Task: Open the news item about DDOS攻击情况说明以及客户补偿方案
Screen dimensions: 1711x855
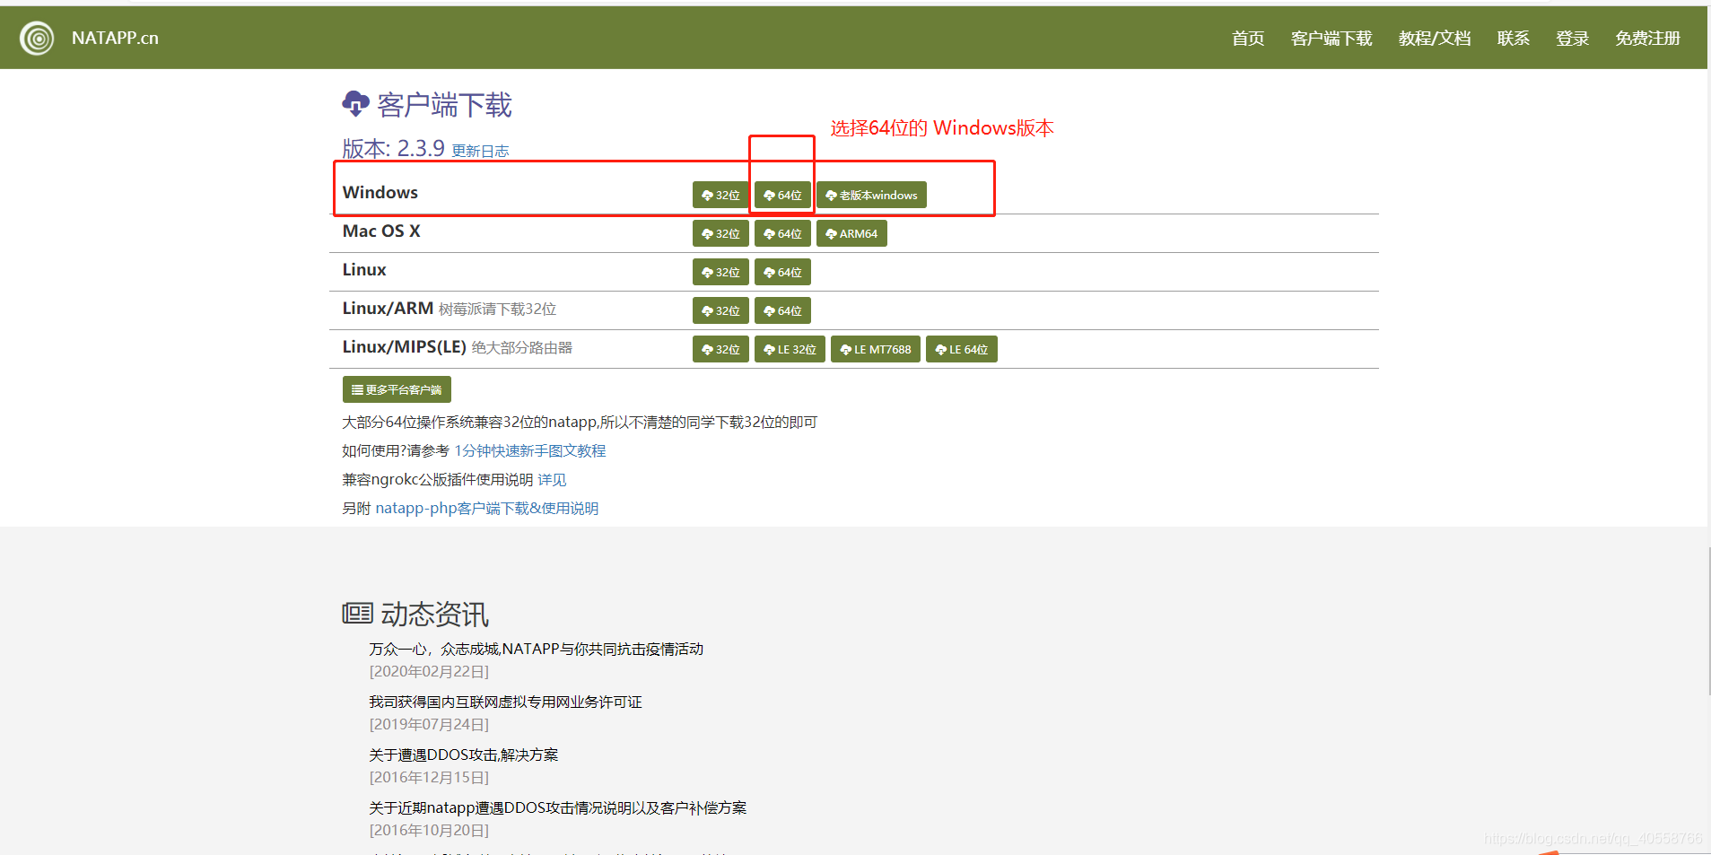Action: (x=557, y=807)
